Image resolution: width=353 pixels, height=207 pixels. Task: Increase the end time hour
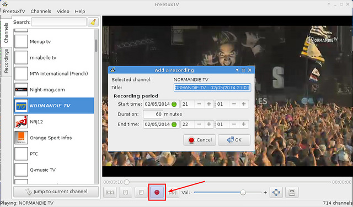pyautogui.click(x=209, y=124)
